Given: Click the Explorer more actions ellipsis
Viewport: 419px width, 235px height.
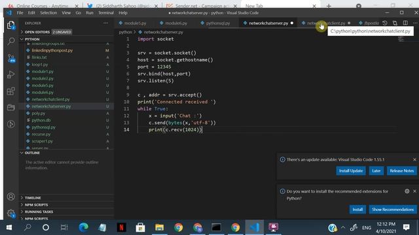Looking at the screenshot, I should pyautogui.click(x=106, y=23).
